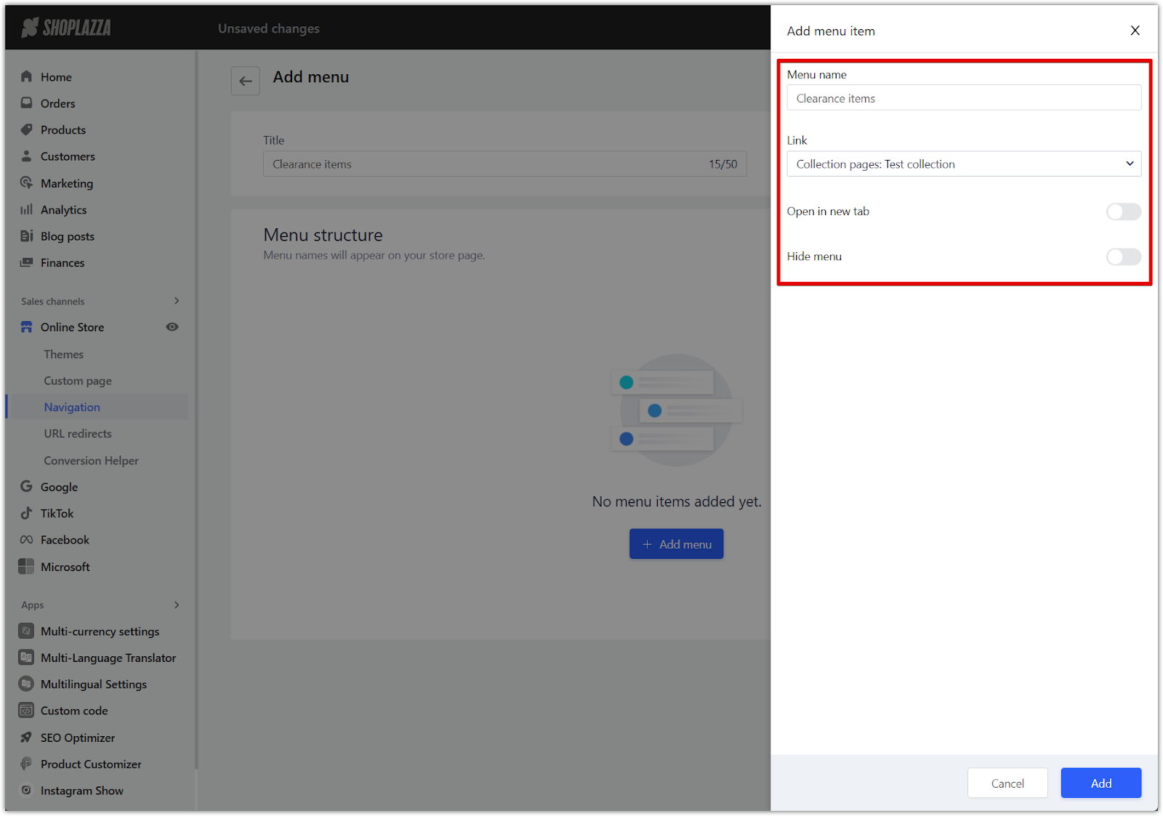Click the Unsaved changes text

[x=269, y=28]
